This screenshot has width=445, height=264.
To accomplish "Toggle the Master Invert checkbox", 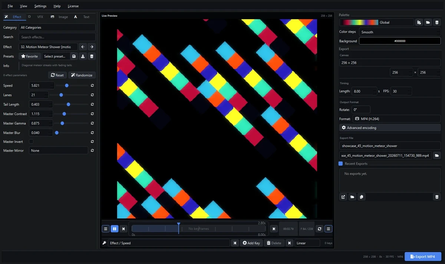I will (31, 142).
